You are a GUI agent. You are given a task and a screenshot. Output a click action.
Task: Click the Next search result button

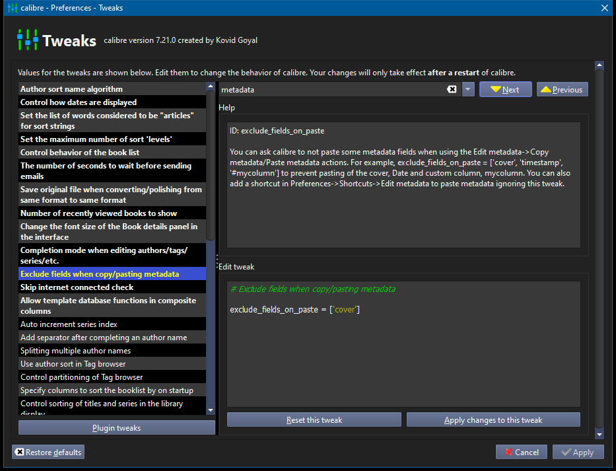point(505,89)
